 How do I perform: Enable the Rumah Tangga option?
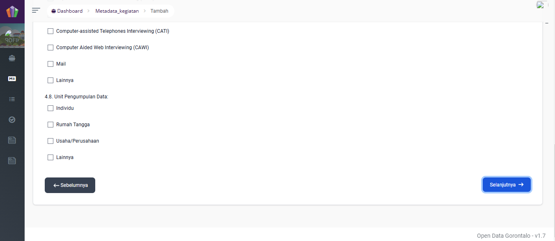pos(50,125)
